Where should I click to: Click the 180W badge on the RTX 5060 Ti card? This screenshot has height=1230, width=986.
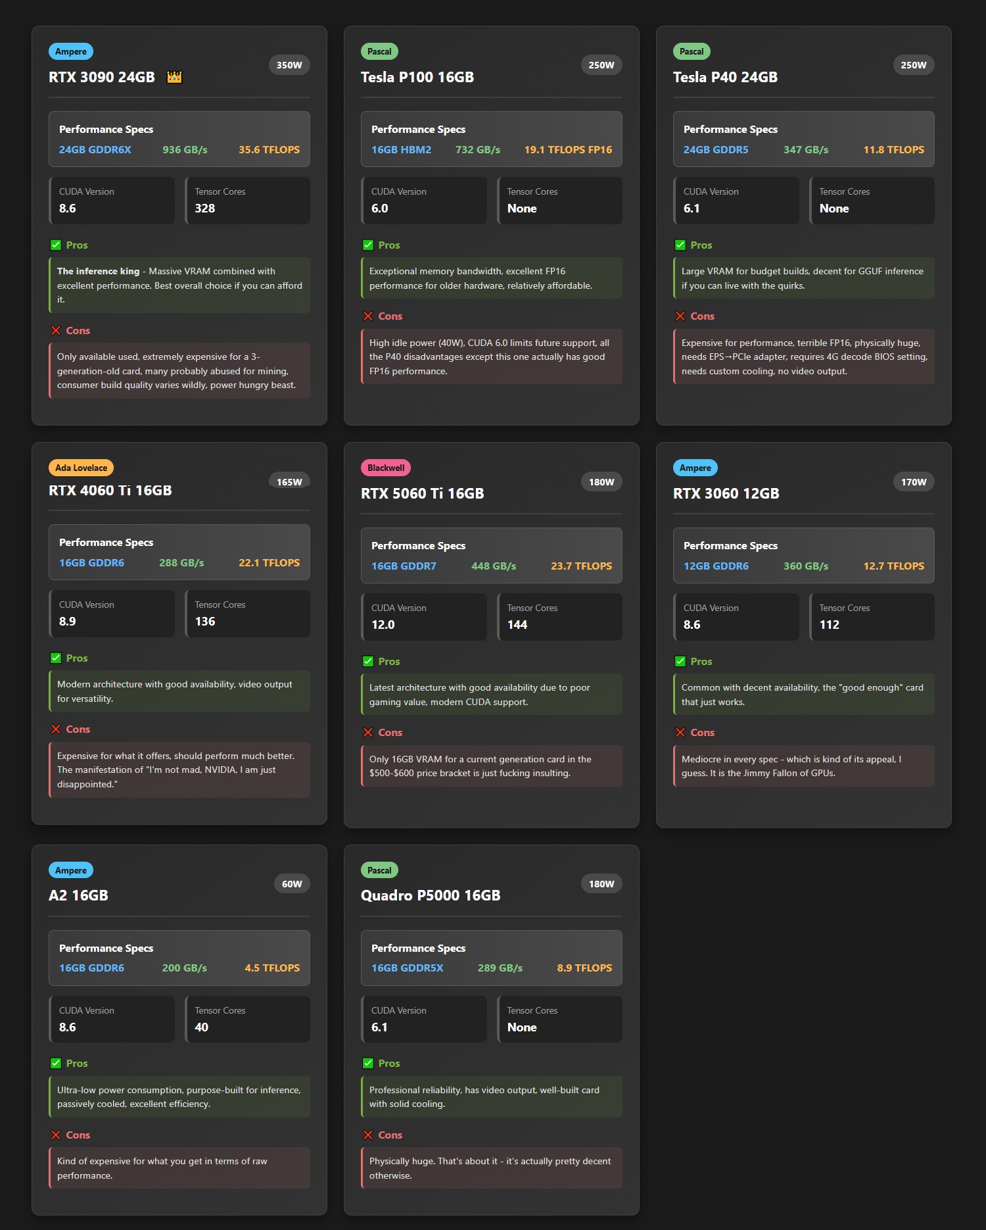601,481
